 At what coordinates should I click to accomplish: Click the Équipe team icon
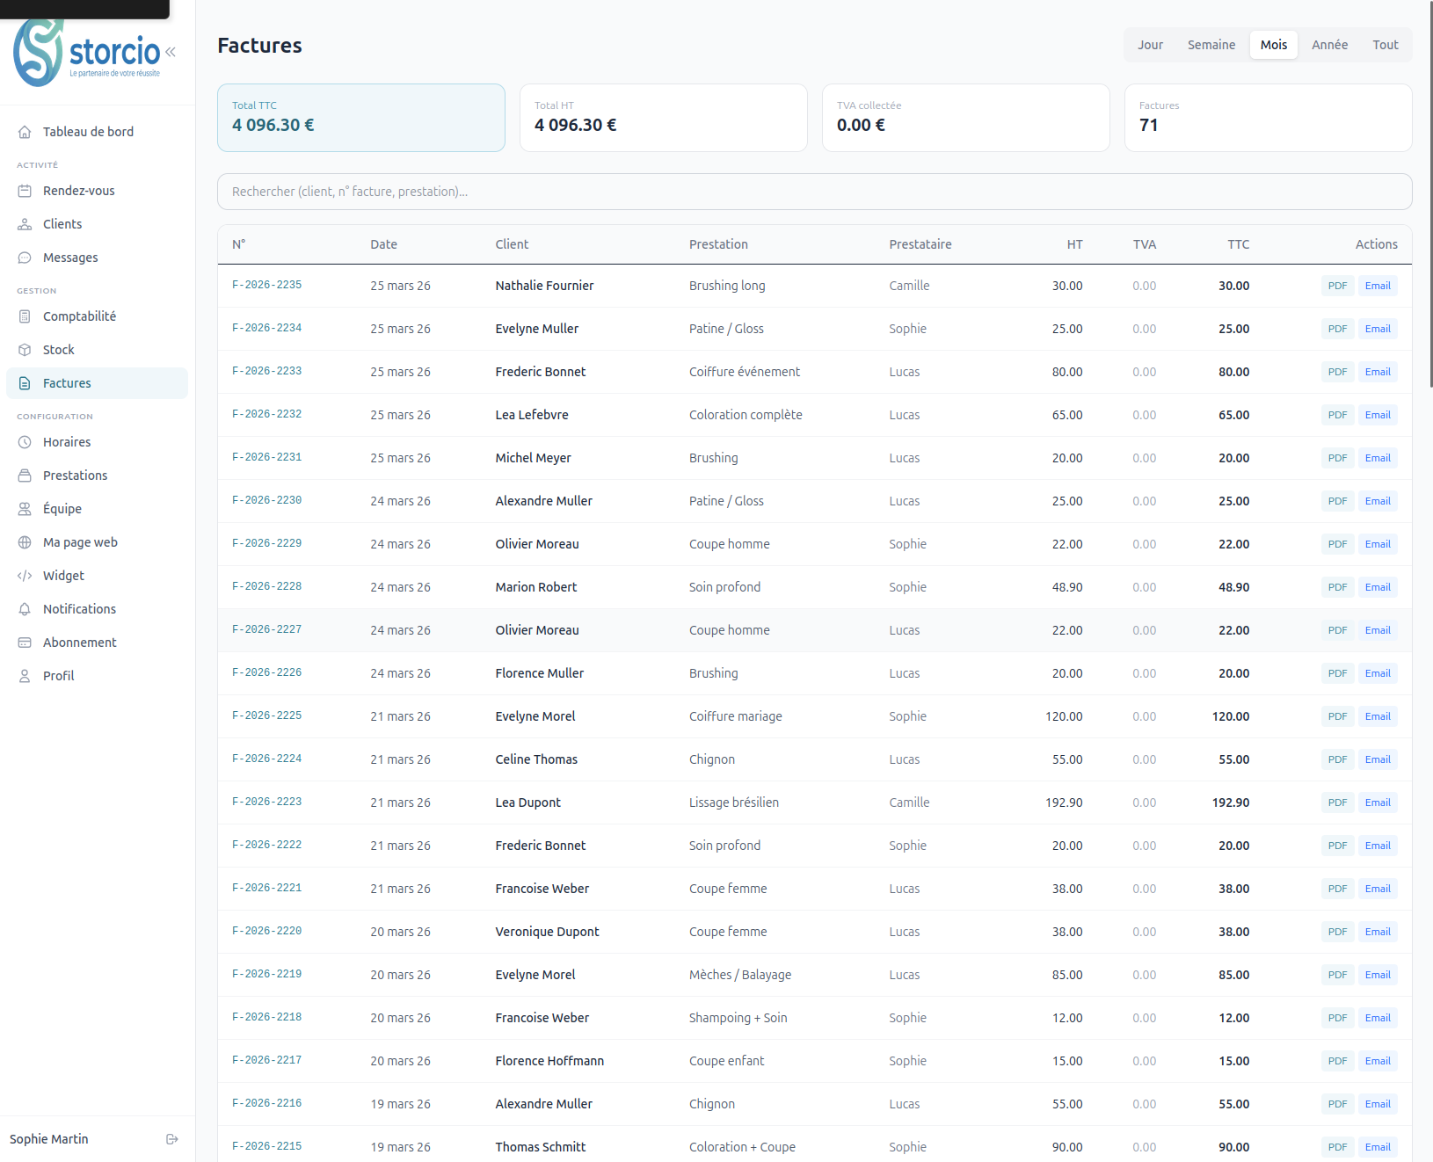pyautogui.click(x=25, y=509)
